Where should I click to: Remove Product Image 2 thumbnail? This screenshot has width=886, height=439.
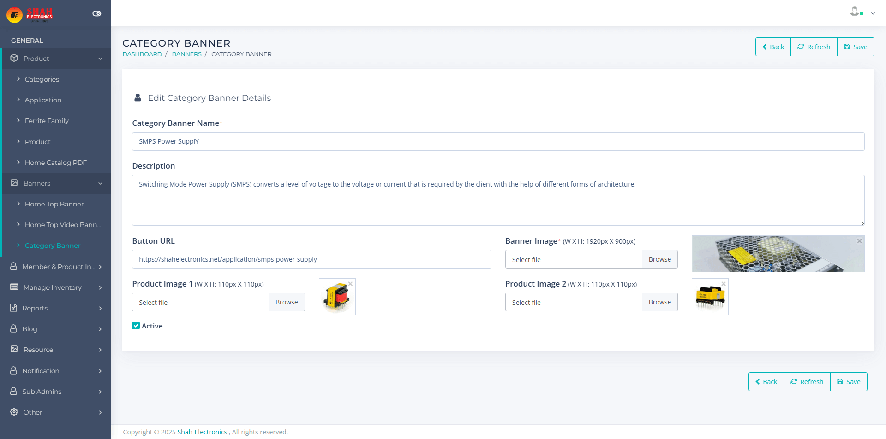point(724,284)
